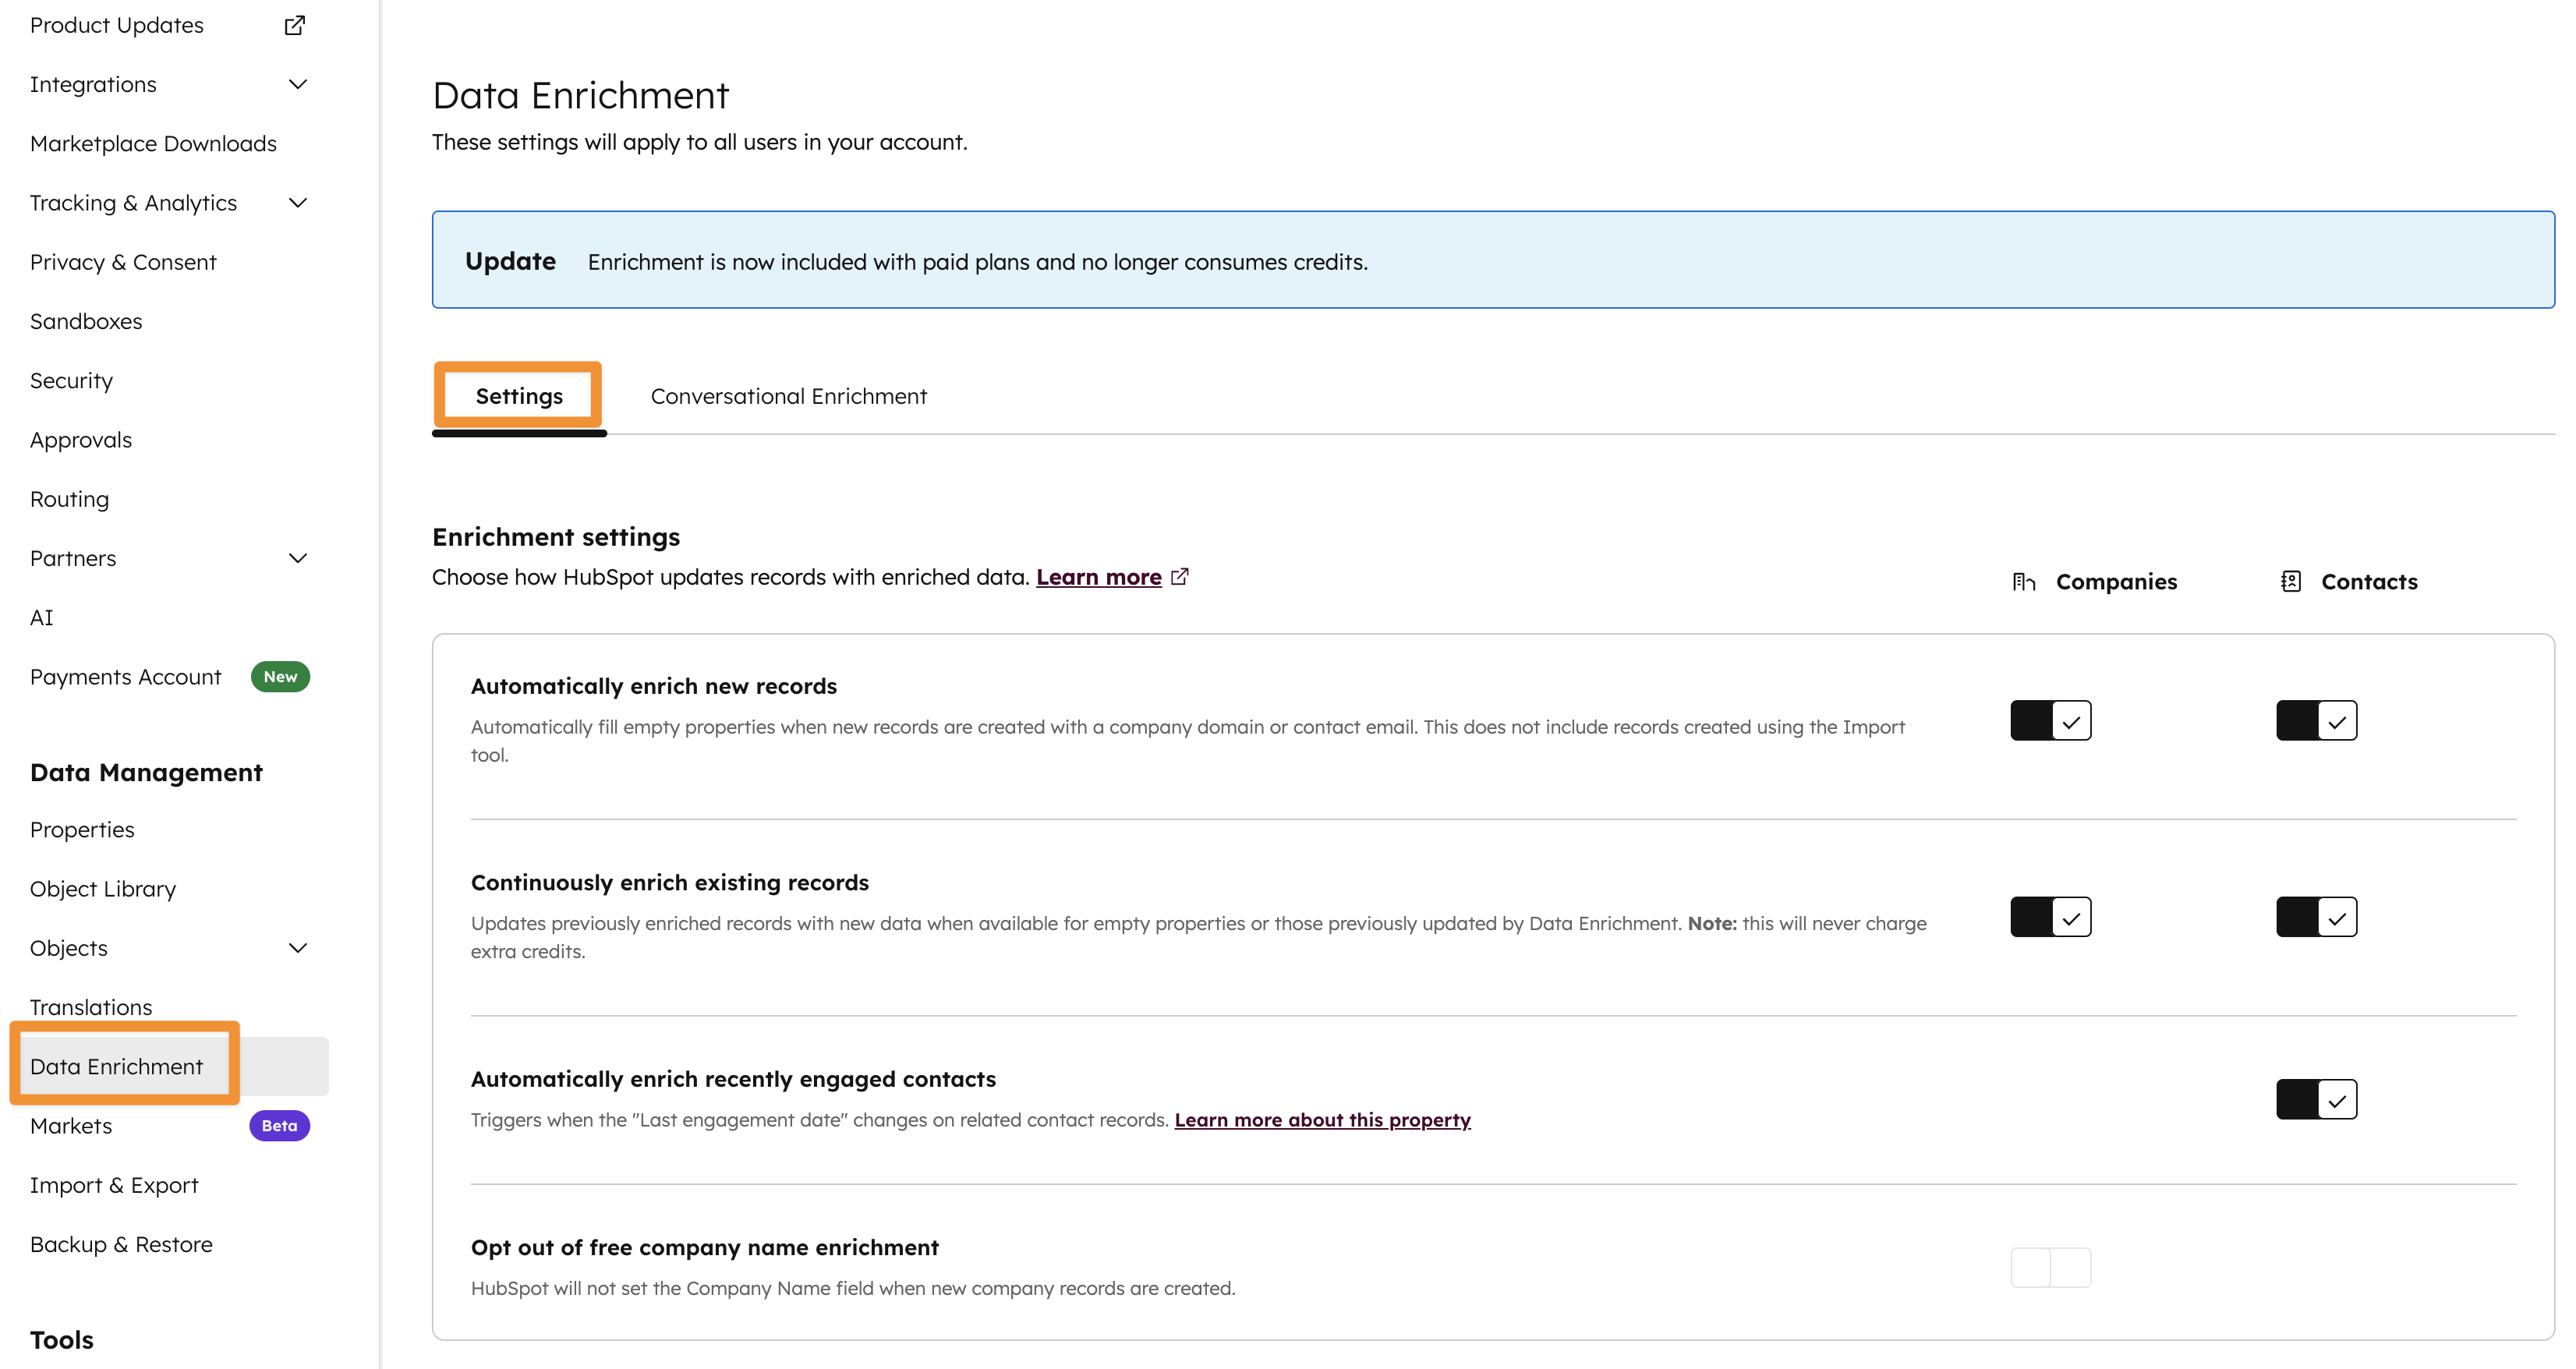The image size is (2576, 1369).
Task: Click 'Opt out of free company name enrichment' heading
Action: click(705, 1248)
